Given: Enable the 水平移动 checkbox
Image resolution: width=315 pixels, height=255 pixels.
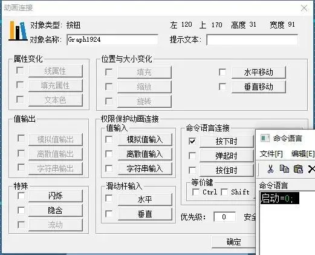Looking at the screenshot, I should (x=222, y=72).
